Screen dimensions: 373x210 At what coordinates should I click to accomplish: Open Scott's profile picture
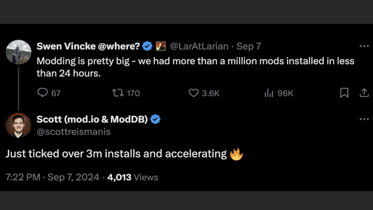click(x=18, y=125)
